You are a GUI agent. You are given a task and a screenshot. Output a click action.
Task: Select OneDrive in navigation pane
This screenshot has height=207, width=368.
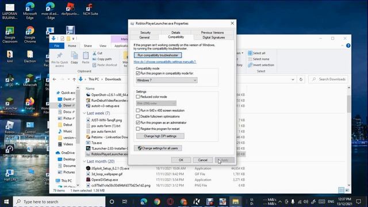[65, 153]
